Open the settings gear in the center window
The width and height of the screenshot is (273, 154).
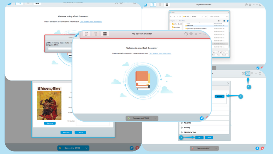click(191, 34)
